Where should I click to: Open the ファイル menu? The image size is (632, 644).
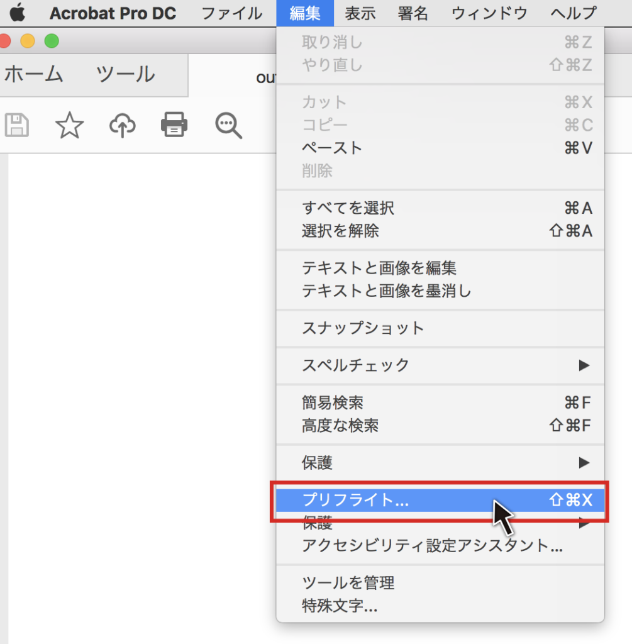click(x=231, y=13)
